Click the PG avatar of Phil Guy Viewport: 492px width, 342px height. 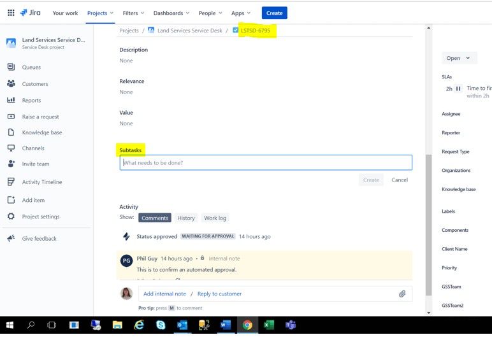(126, 260)
